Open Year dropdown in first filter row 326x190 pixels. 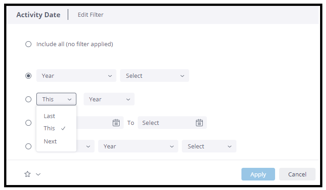(76, 76)
